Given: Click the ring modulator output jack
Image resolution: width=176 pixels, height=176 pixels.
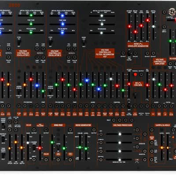Looking at the screenshot, I should tap(70, 130).
